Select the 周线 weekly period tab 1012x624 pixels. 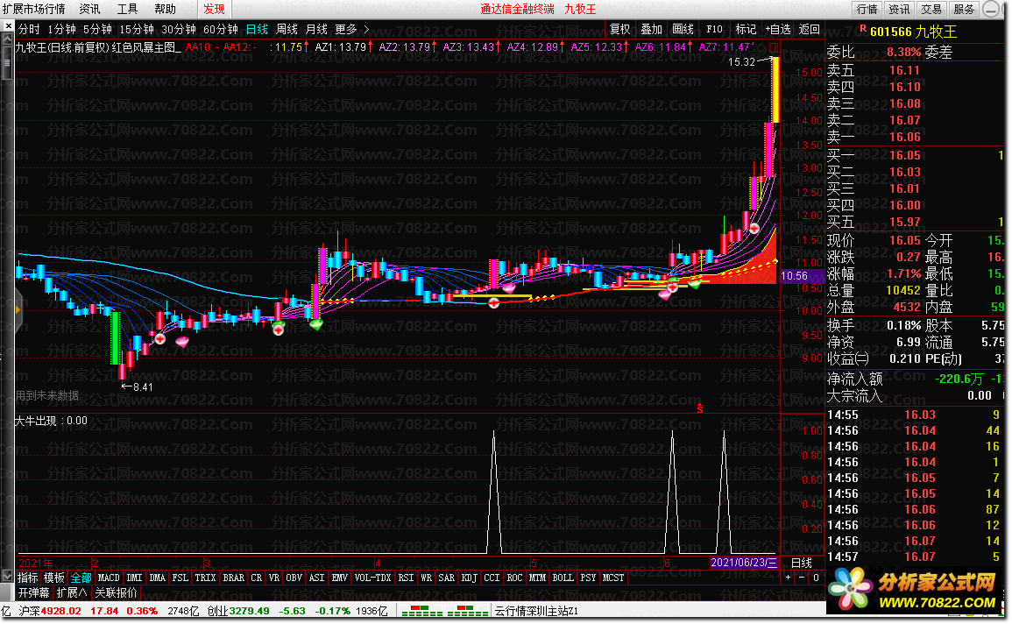(287, 30)
